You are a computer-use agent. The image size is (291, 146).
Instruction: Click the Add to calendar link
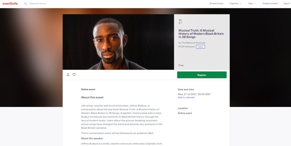click(x=186, y=98)
